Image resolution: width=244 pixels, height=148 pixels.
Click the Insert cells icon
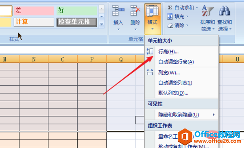point(118,11)
